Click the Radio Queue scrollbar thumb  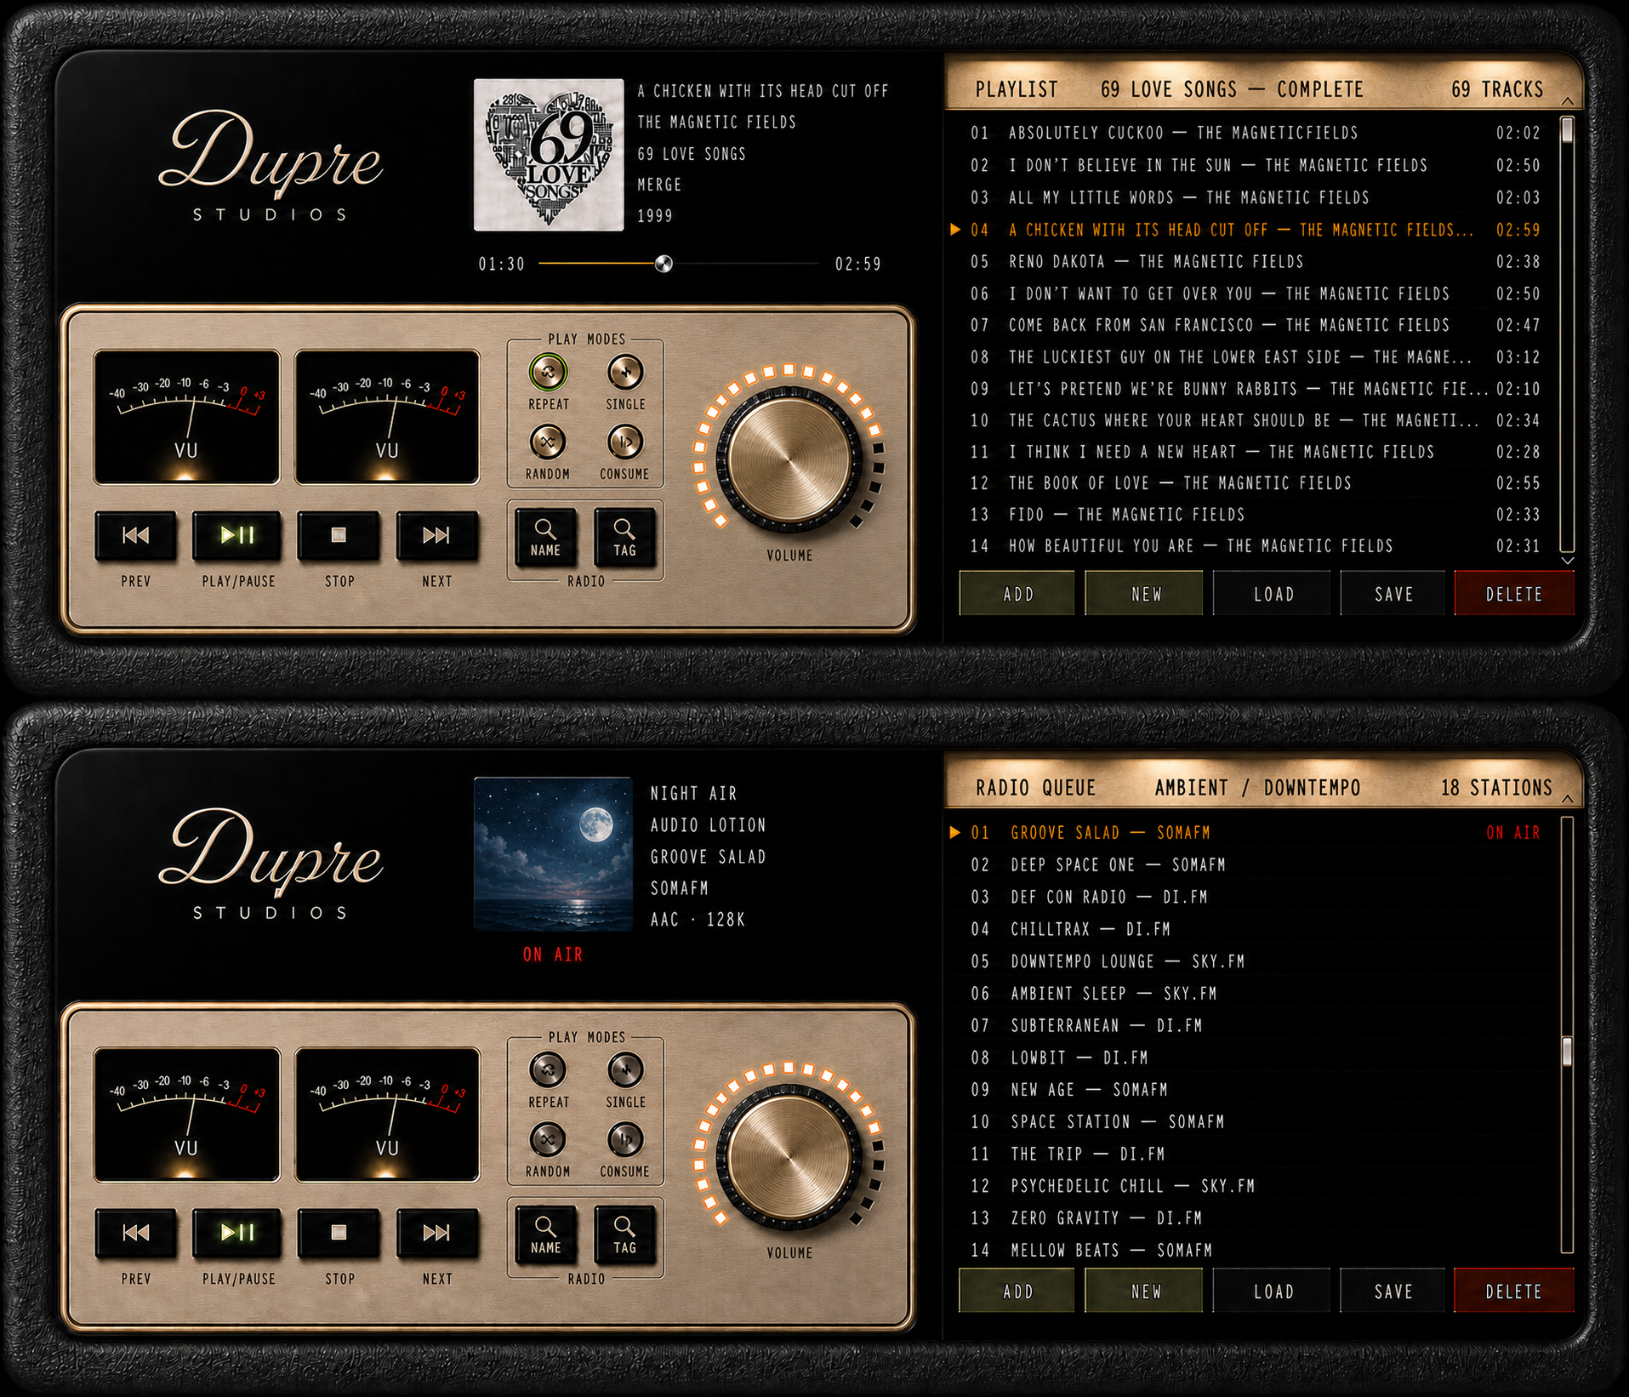click(x=1567, y=1051)
